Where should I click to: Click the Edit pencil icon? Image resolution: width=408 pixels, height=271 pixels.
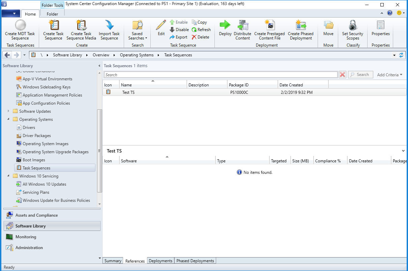(x=161, y=25)
